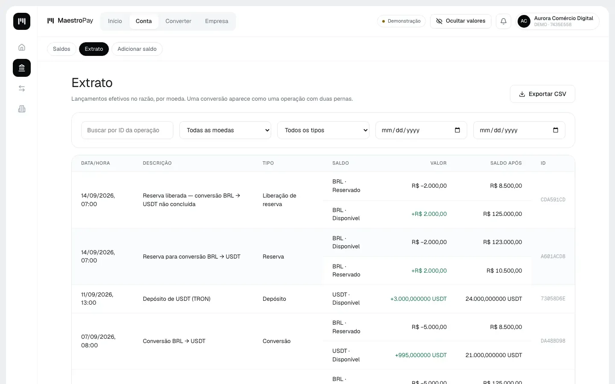Expand the Todos os tipos dropdown

click(323, 130)
